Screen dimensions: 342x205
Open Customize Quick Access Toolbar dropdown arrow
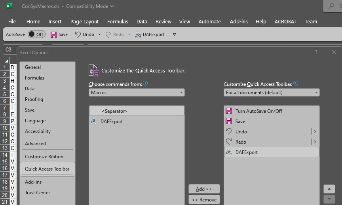pos(174,34)
